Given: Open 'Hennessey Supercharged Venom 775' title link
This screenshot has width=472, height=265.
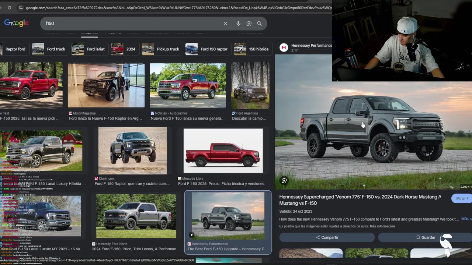Looking at the screenshot, I should 360,200.
